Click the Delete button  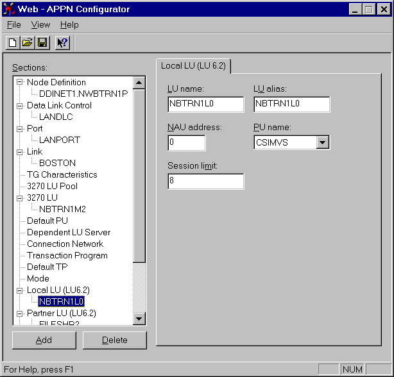pyautogui.click(x=114, y=340)
